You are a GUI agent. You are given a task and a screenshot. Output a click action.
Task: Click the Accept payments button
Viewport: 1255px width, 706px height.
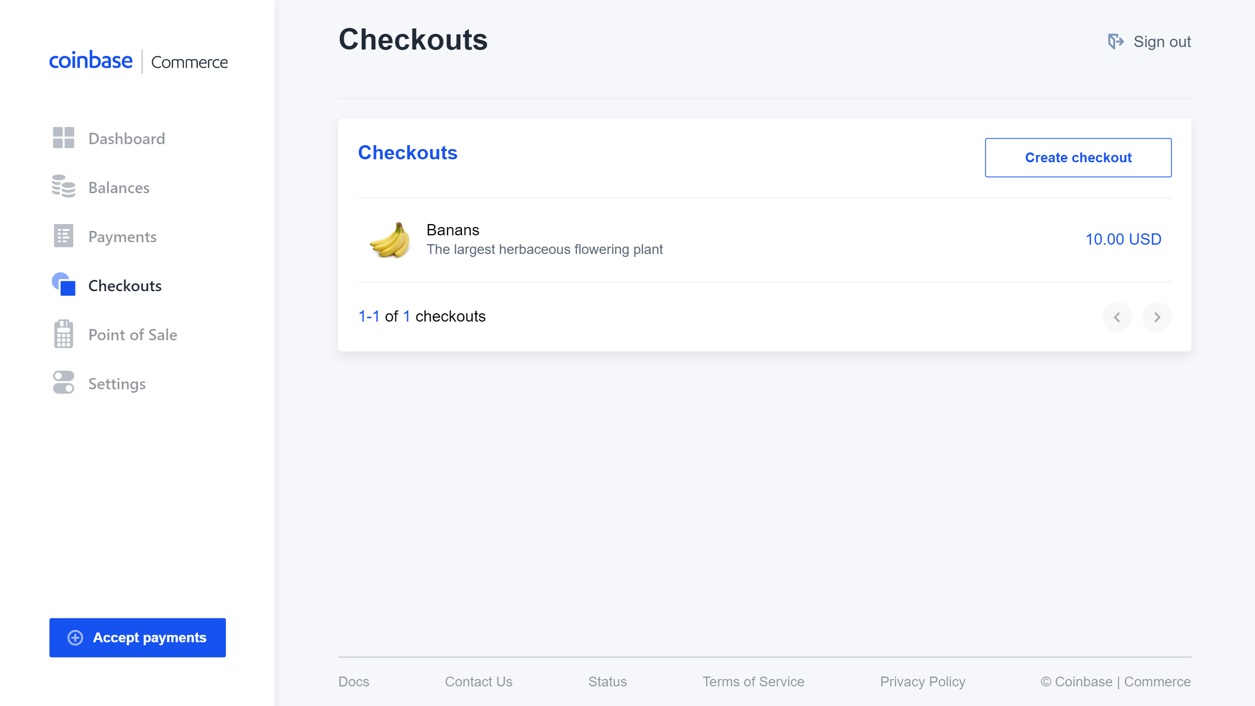137,637
